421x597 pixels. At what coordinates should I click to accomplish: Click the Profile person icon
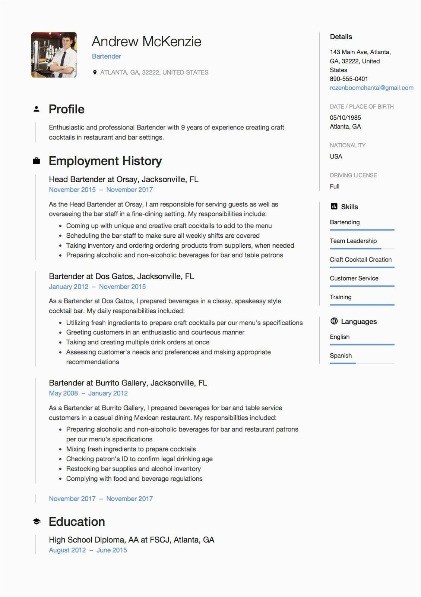point(37,109)
